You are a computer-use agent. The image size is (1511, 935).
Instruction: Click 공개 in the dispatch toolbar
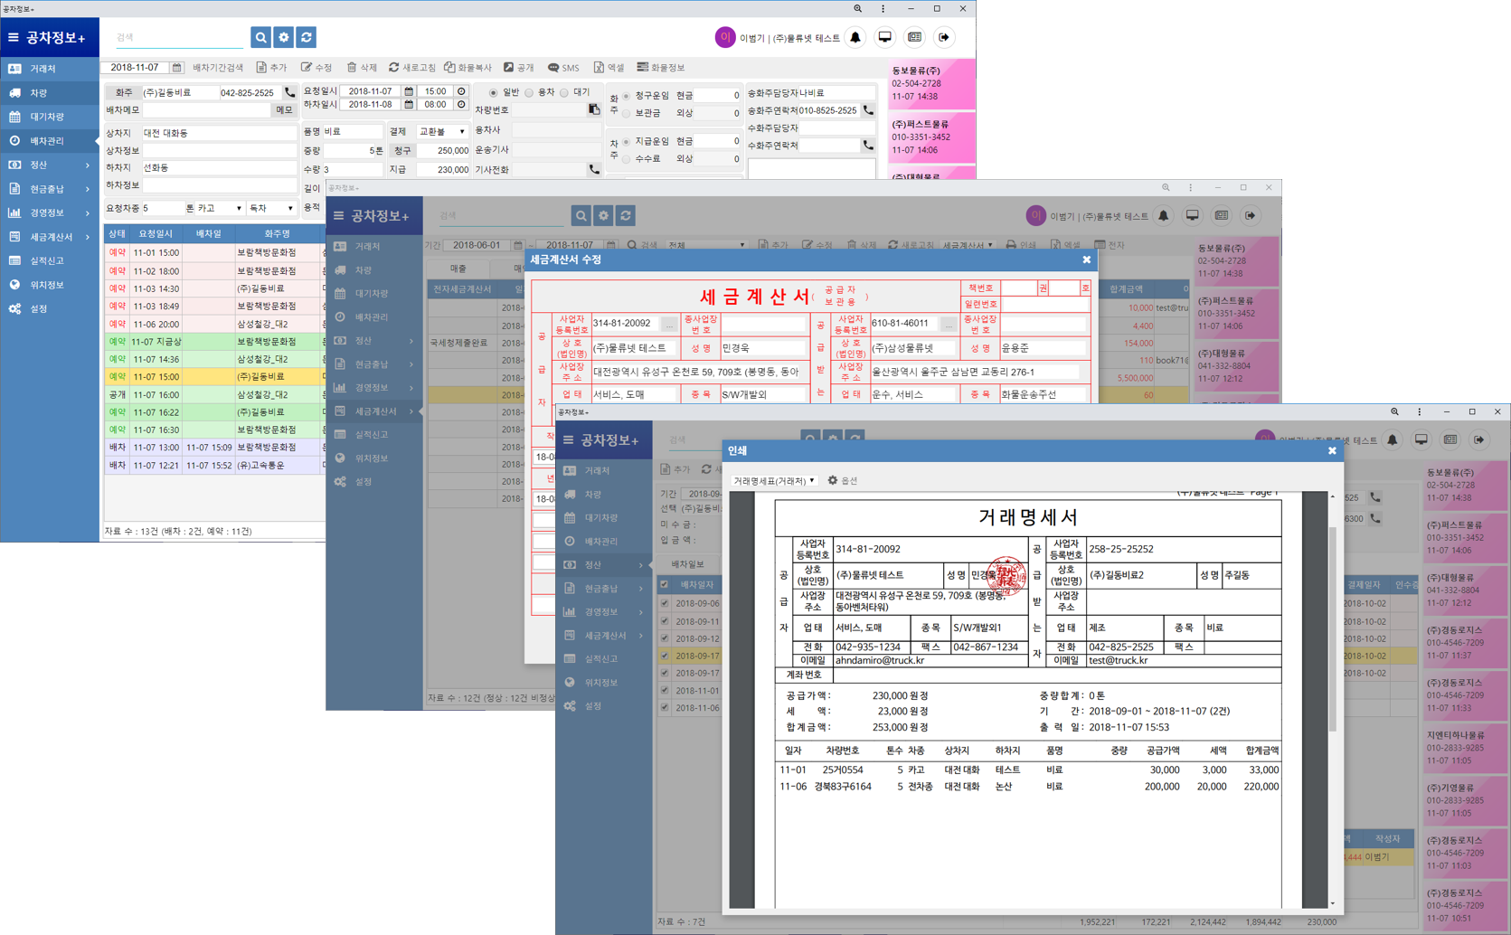[519, 68]
